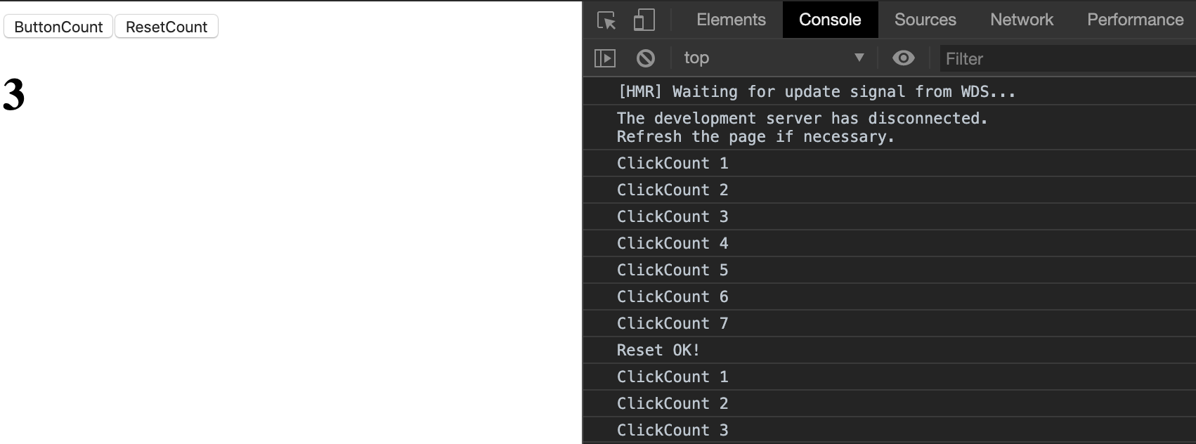Switch to the Sources tab
Screen dimensions: 1196x444
(x=925, y=20)
